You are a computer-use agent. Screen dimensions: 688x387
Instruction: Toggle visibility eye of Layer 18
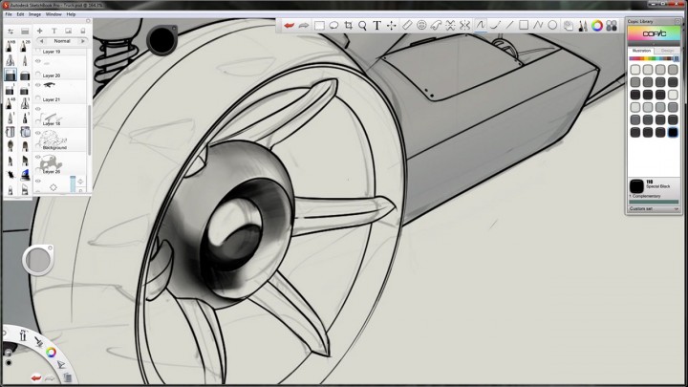click(x=37, y=109)
